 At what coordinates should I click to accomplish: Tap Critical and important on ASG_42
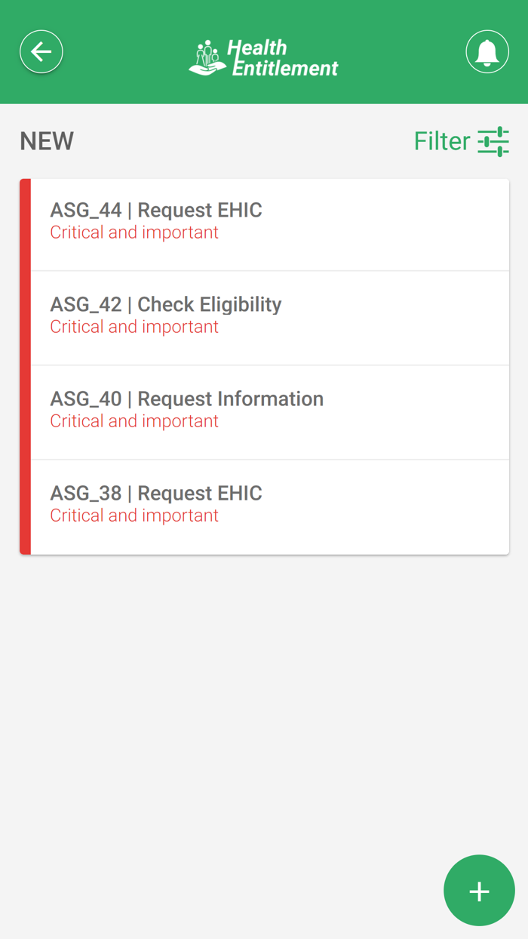click(x=134, y=327)
